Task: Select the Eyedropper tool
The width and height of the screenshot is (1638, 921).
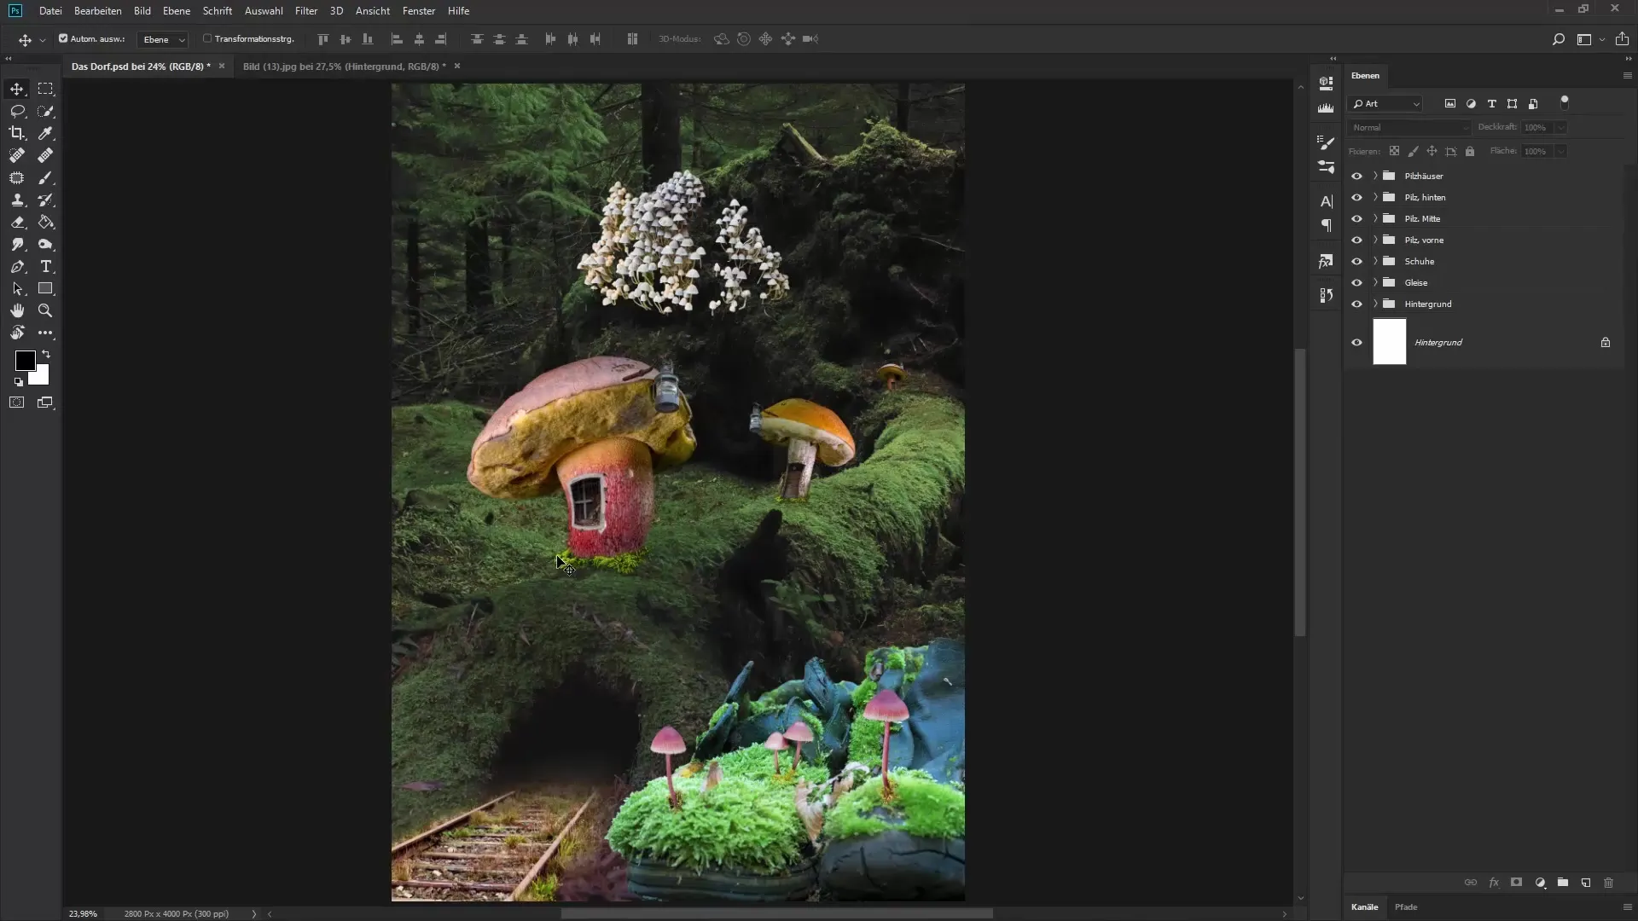Action: [45, 133]
